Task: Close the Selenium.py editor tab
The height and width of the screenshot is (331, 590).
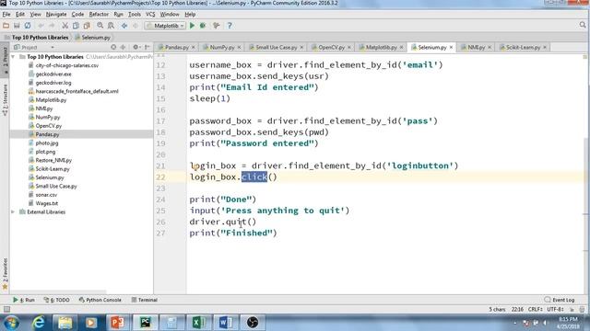Action: point(451,47)
